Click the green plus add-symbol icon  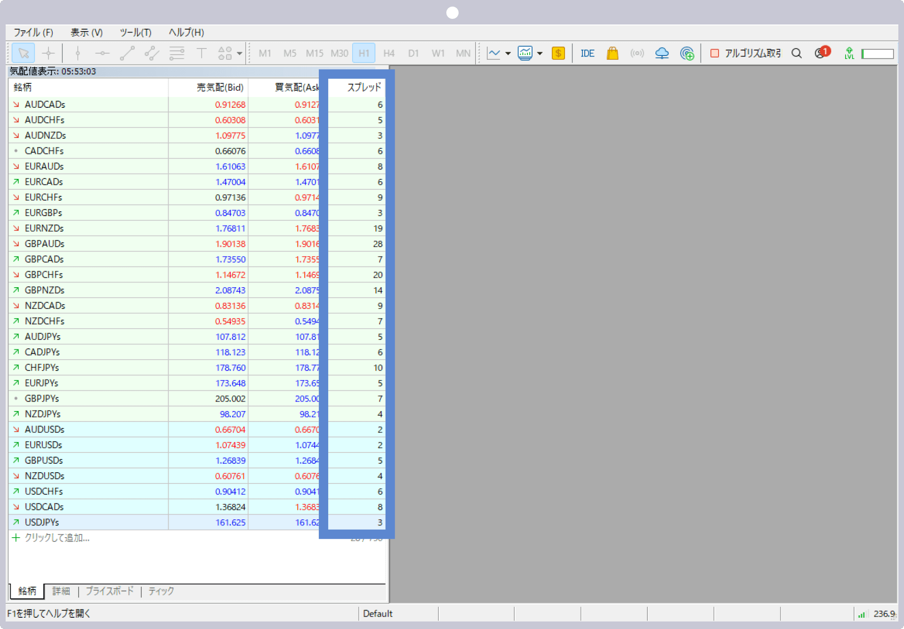coord(16,538)
